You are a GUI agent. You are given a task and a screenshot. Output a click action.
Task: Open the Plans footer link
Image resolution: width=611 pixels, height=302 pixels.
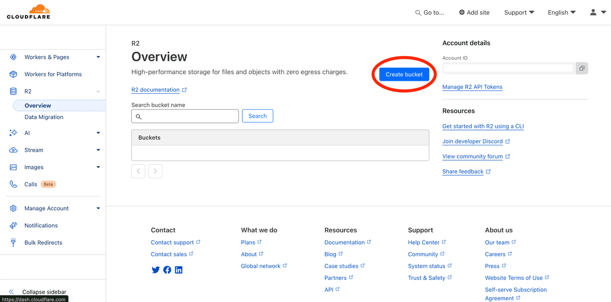[x=248, y=243]
